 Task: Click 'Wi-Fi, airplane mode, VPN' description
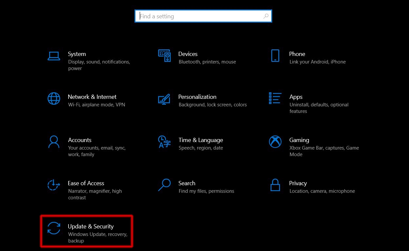(96, 105)
